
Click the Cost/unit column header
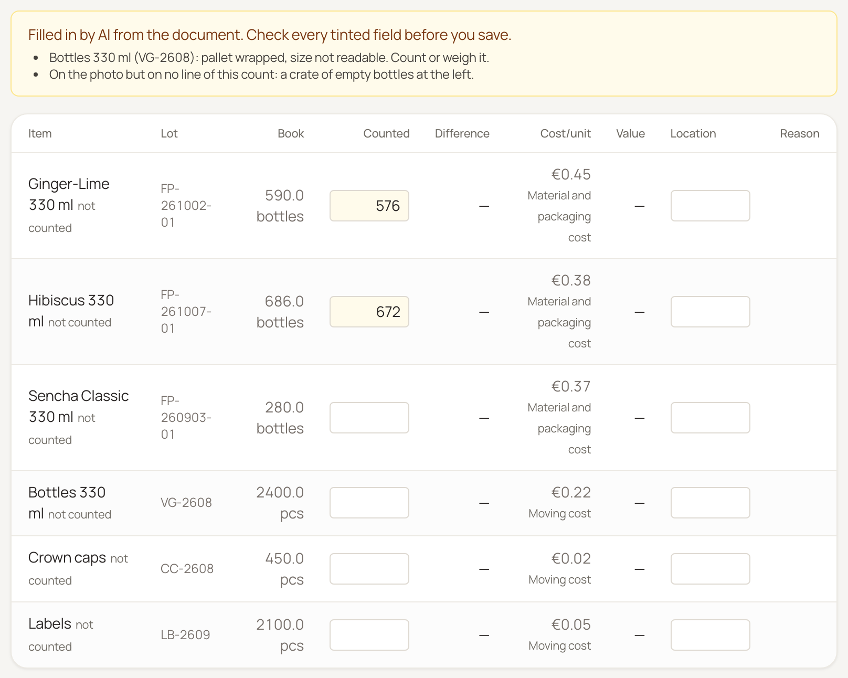(x=566, y=133)
